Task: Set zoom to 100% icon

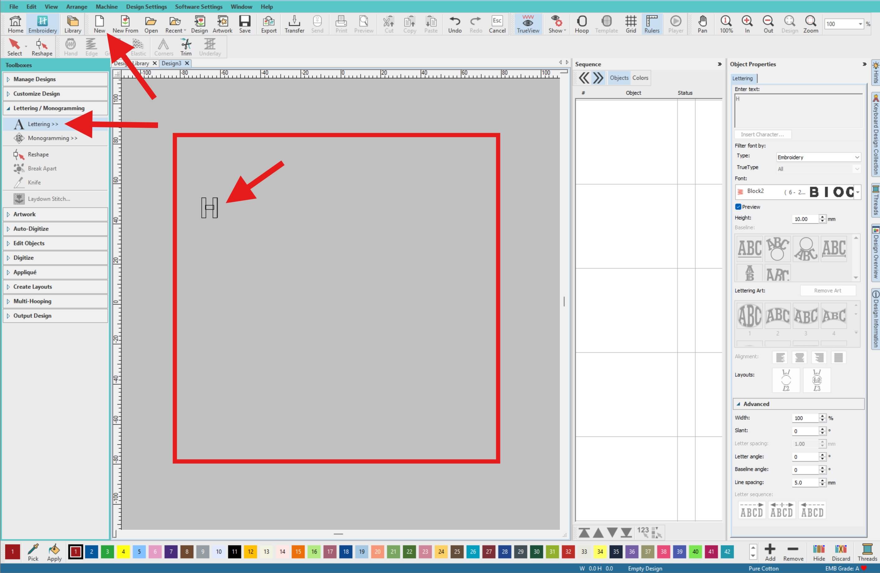Action: click(x=726, y=24)
